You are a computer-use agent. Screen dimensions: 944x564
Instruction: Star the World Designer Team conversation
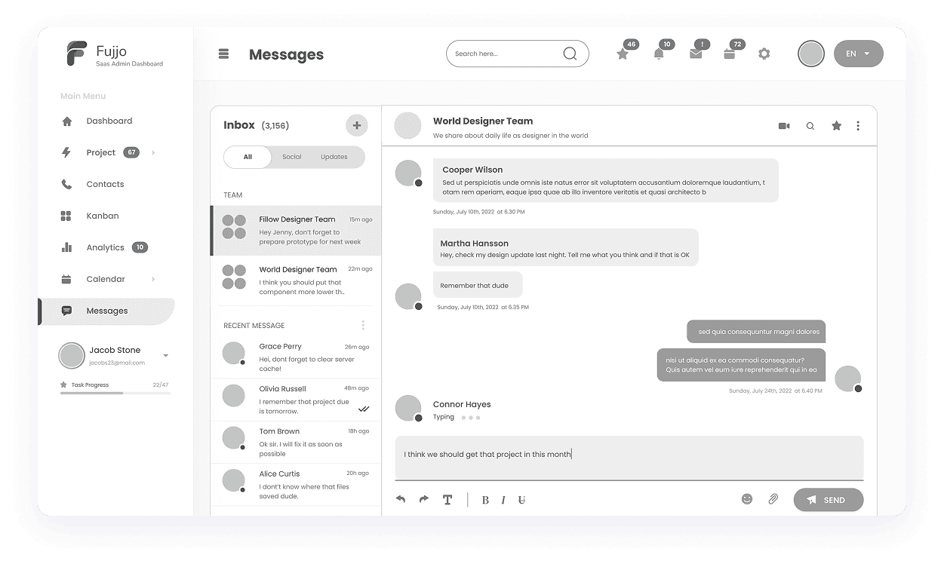836,126
